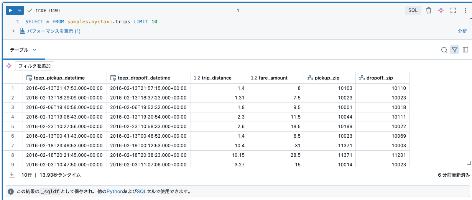Click the run status checkmark icon

[x=30, y=10]
